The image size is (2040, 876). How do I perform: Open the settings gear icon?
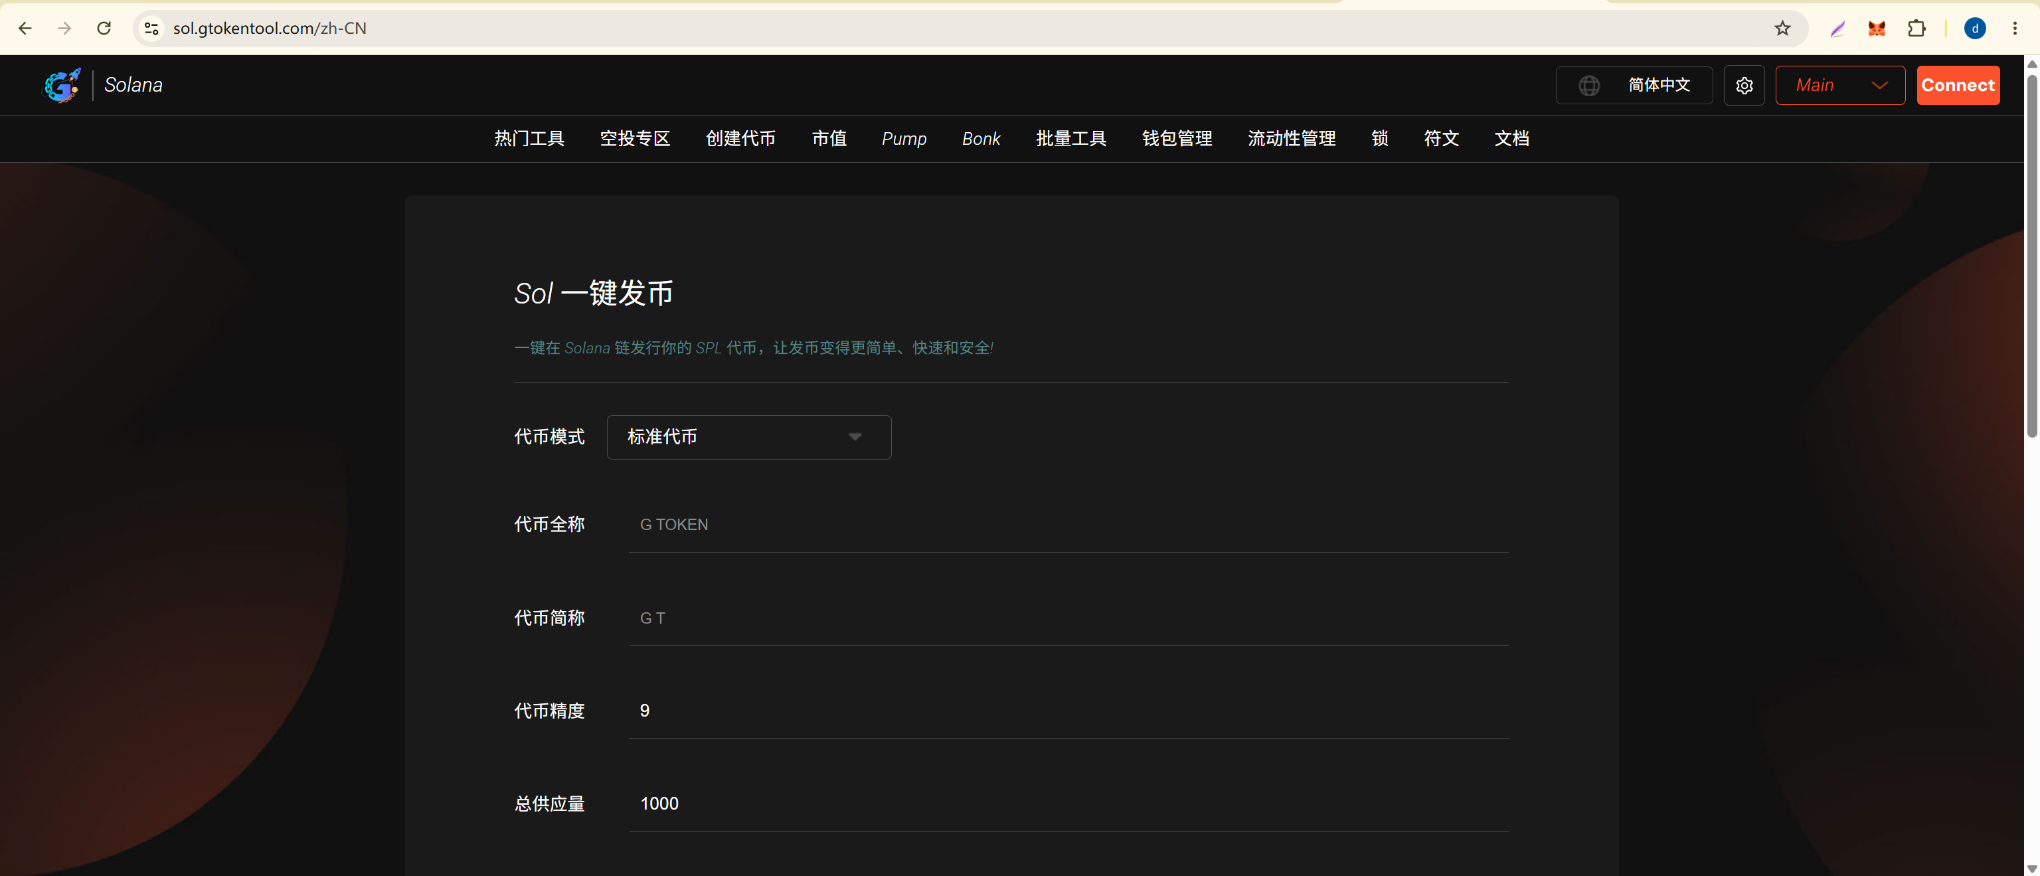pyautogui.click(x=1744, y=86)
